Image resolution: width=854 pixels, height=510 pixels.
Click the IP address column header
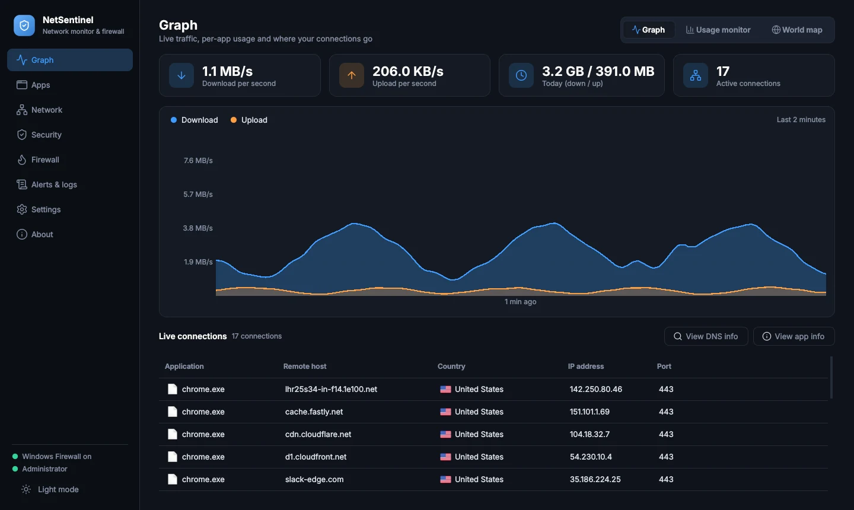pyautogui.click(x=586, y=366)
